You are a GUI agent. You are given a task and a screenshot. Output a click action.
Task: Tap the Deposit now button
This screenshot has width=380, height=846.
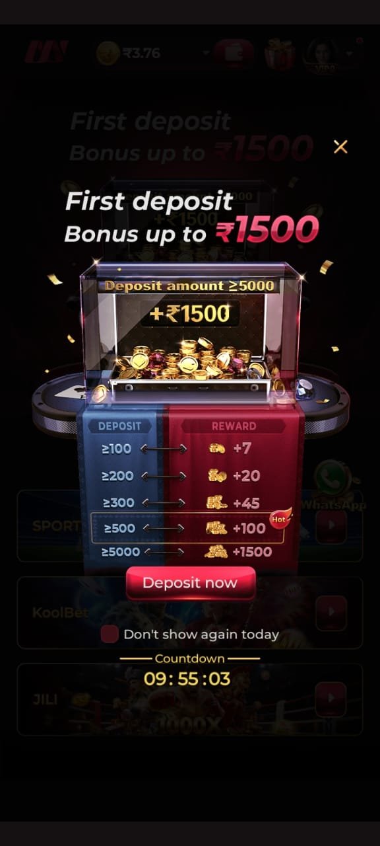[190, 582]
